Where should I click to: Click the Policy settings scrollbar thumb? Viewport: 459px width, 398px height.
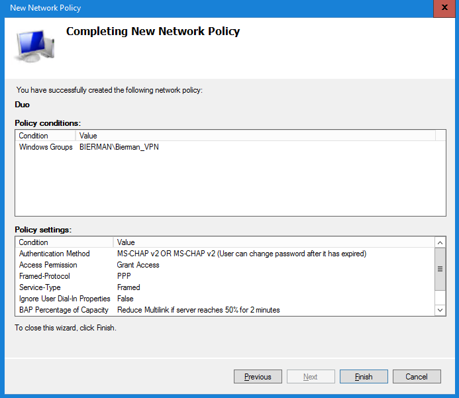click(440, 269)
